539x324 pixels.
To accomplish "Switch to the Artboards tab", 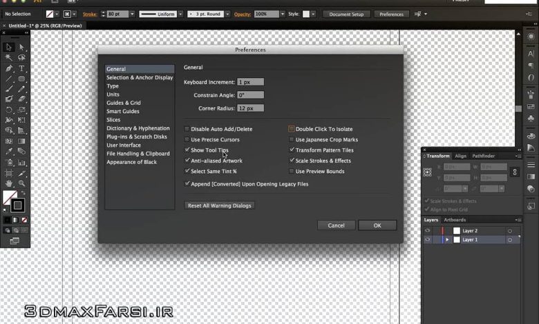I will (x=455, y=220).
